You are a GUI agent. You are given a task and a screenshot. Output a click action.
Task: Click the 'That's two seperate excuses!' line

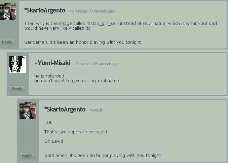point(76,132)
